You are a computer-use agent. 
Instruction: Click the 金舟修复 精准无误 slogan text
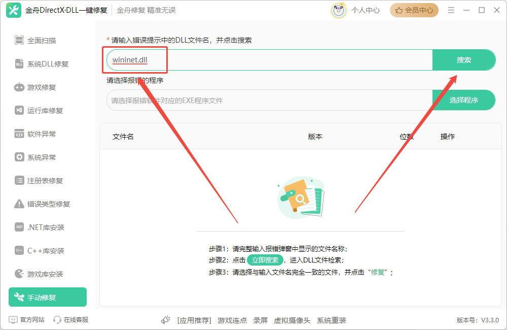pyautogui.click(x=146, y=10)
